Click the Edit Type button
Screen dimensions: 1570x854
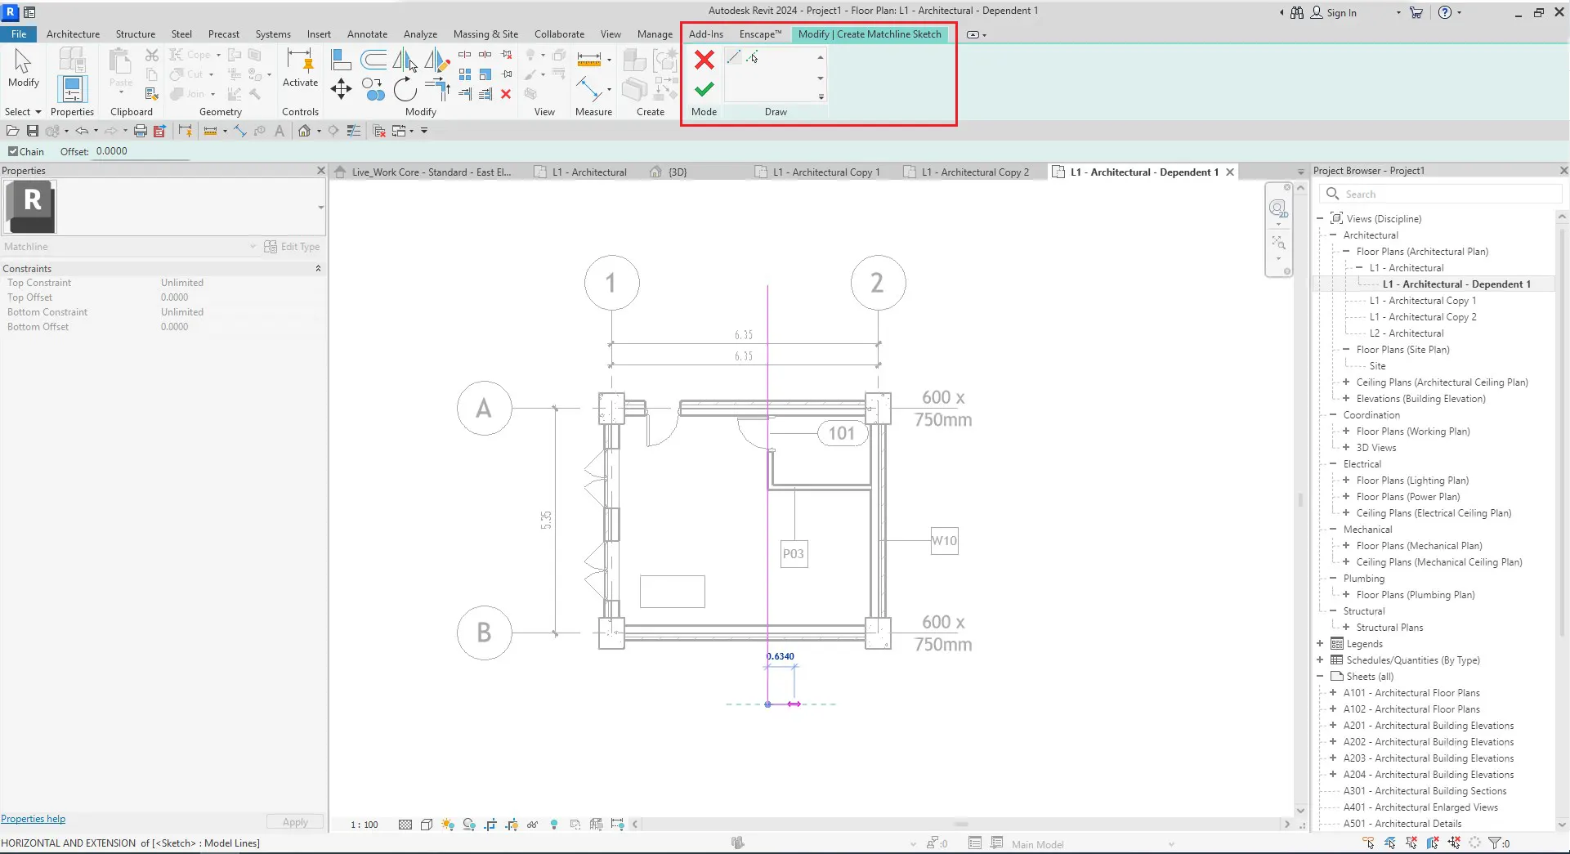click(292, 247)
